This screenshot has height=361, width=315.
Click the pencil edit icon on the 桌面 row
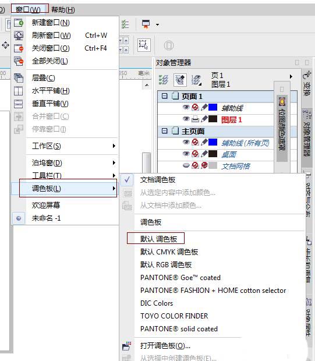[204, 154]
